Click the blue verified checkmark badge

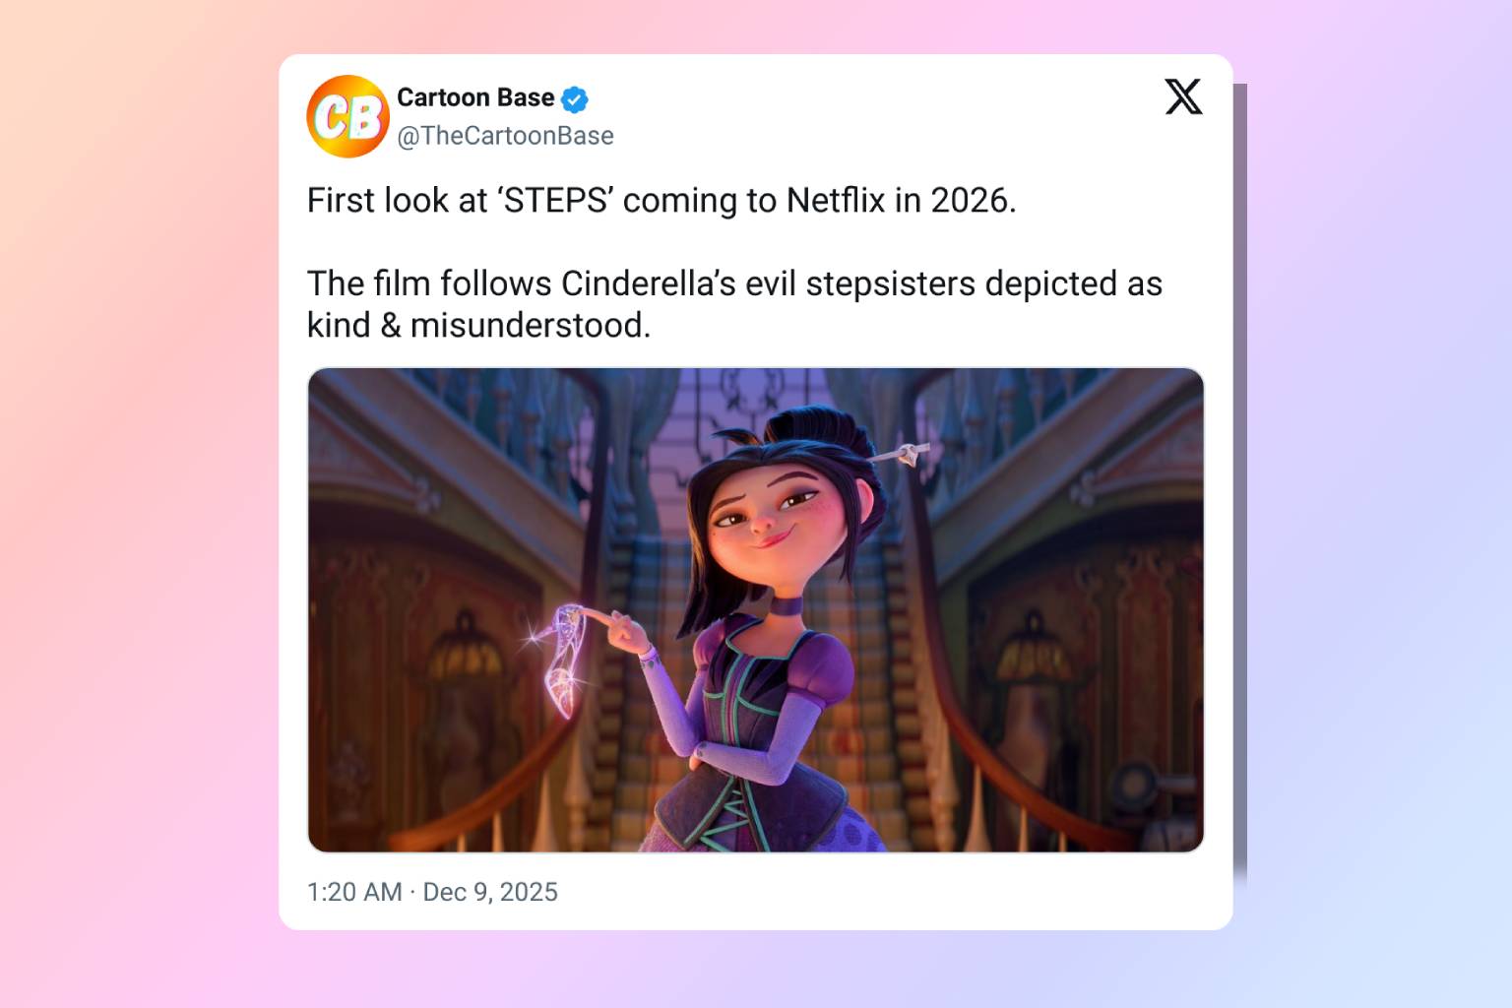575,99
